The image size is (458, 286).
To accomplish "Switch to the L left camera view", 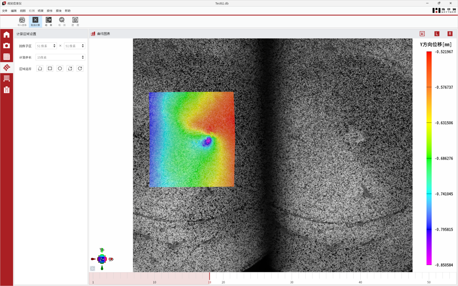I will click(x=437, y=34).
